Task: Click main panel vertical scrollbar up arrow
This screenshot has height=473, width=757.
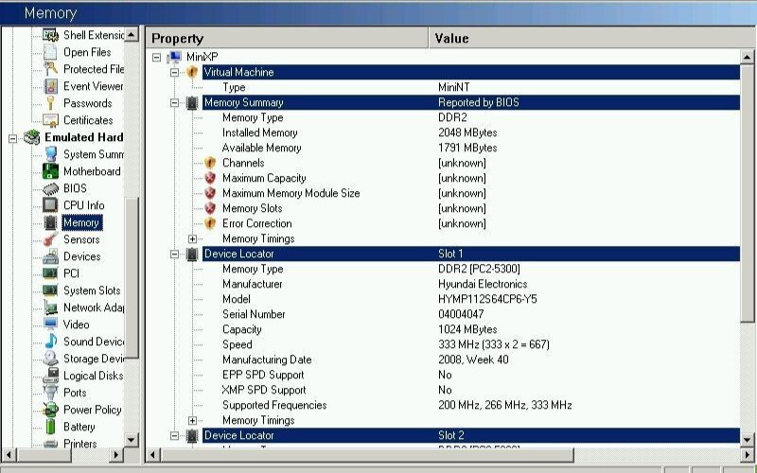Action: (x=747, y=57)
